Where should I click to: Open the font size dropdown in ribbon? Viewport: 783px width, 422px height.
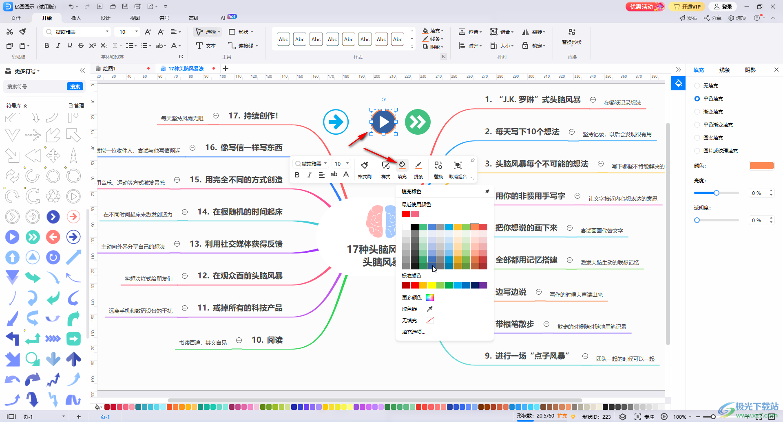[137, 32]
